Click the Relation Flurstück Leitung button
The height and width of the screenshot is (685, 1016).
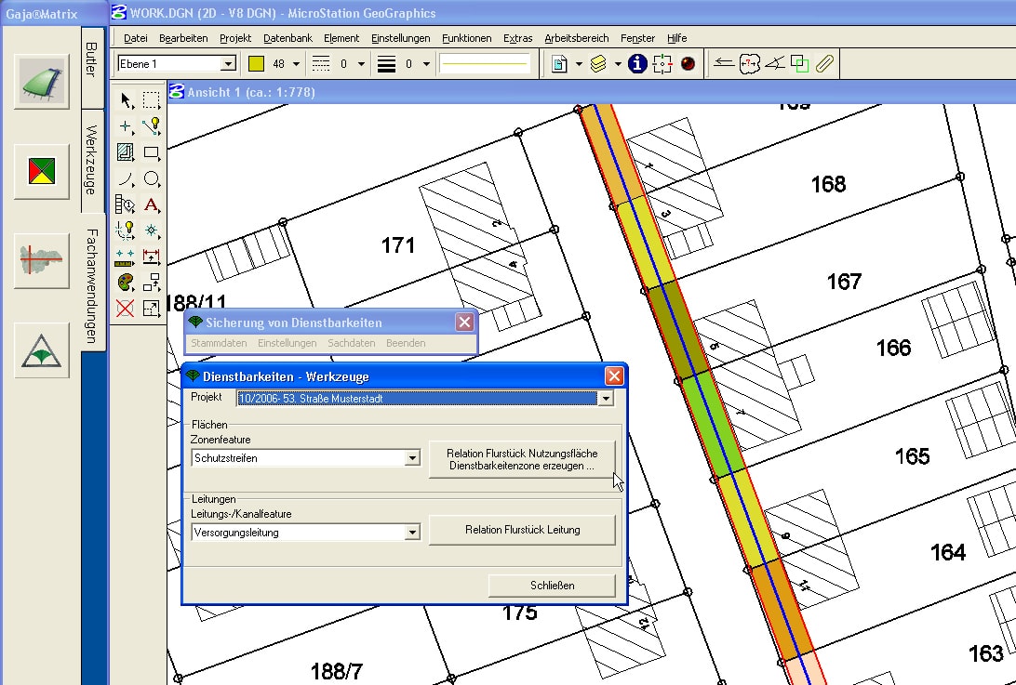coord(522,530)
